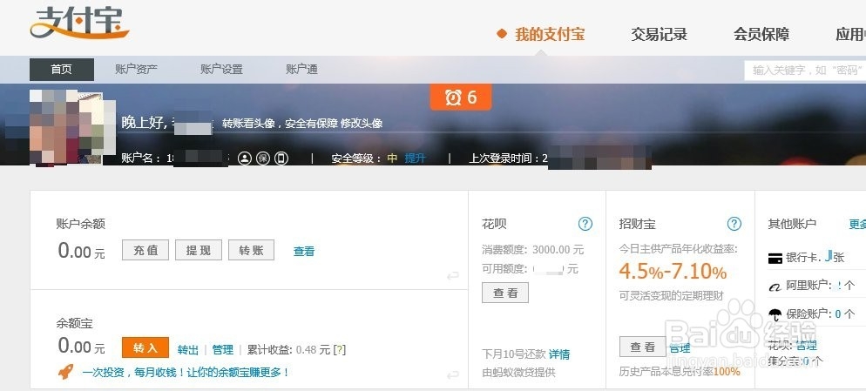Click the 管理 link in 余额宝
This screenshot has height=391, width=866.
click(x=222, y=349)
